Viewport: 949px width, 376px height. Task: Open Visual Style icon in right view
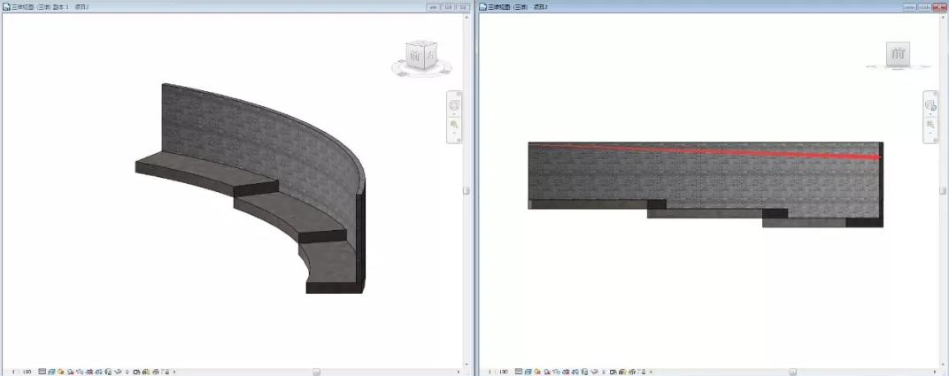pyautogui.click(x=529, y=372)
